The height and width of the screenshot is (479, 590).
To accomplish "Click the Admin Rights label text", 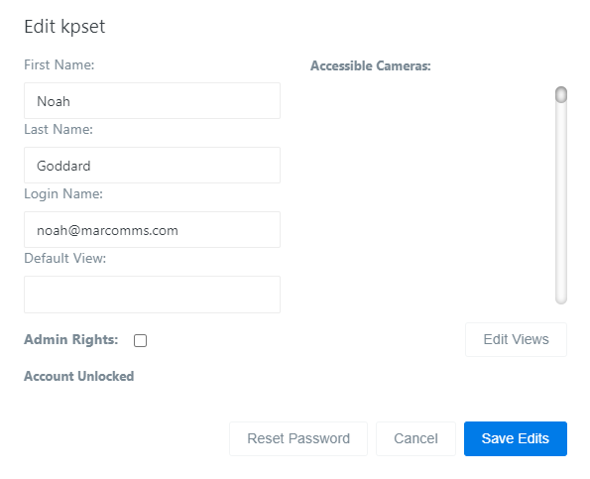I will click(x=71, y=339).
